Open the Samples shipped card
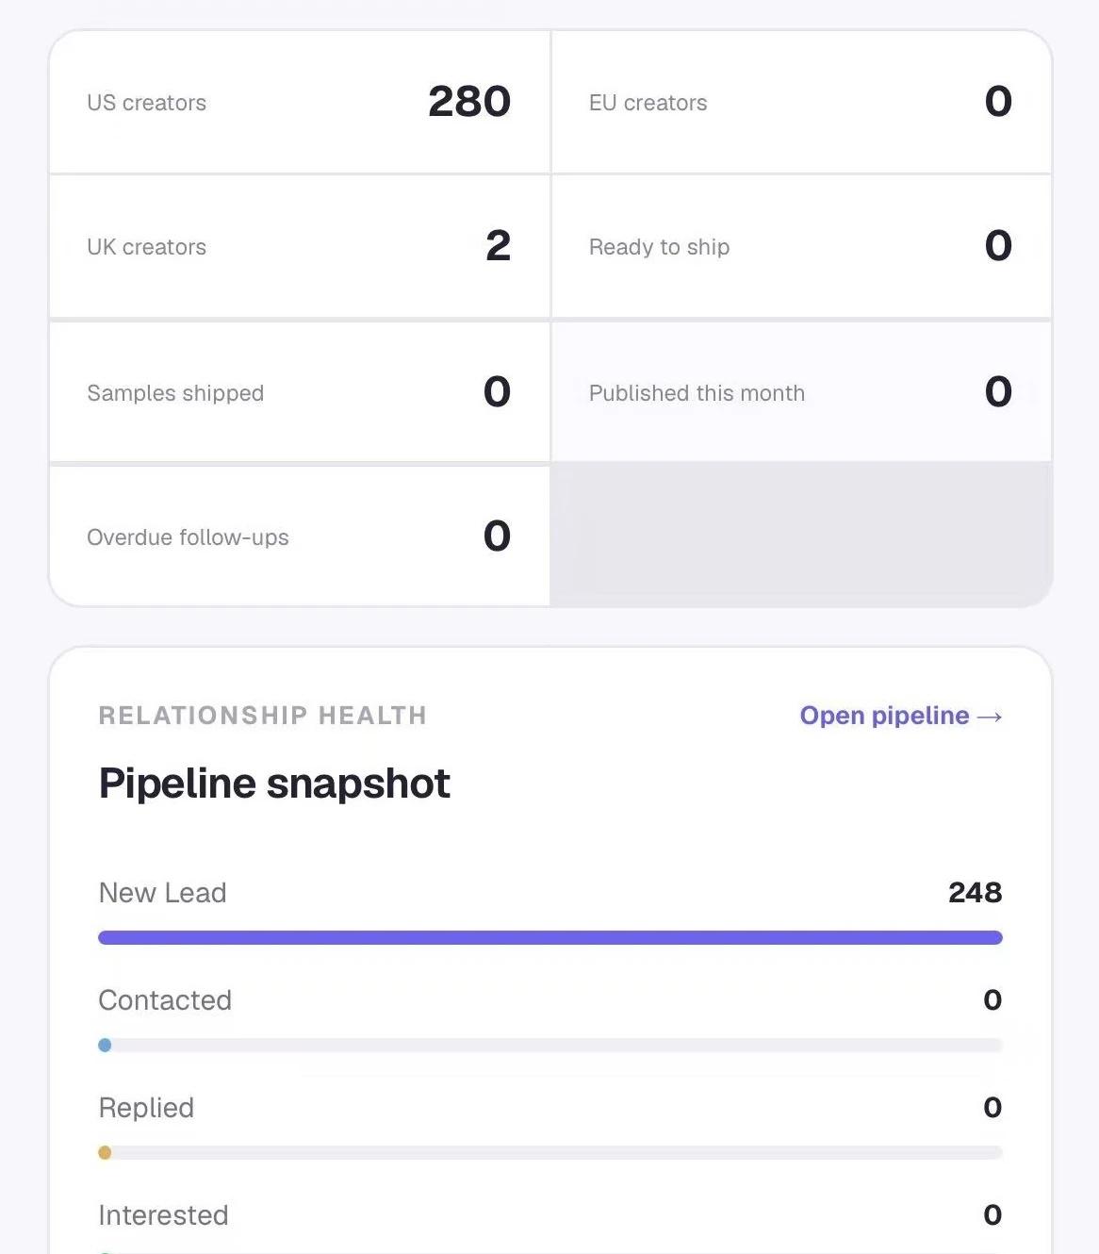 point(300,392)
